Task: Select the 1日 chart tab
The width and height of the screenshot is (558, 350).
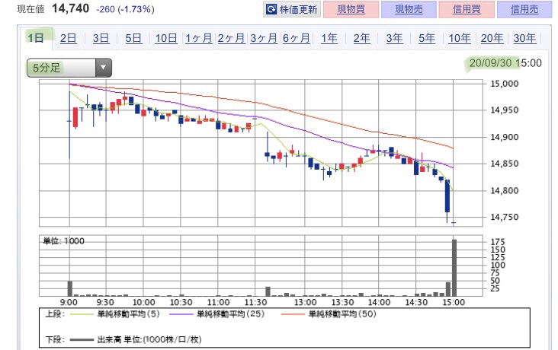Action: [36, 38]
